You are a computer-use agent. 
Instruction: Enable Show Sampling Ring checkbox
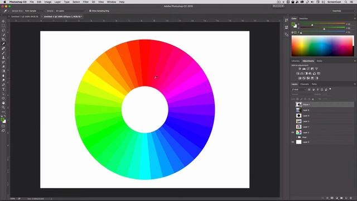(x=90, y=11)
